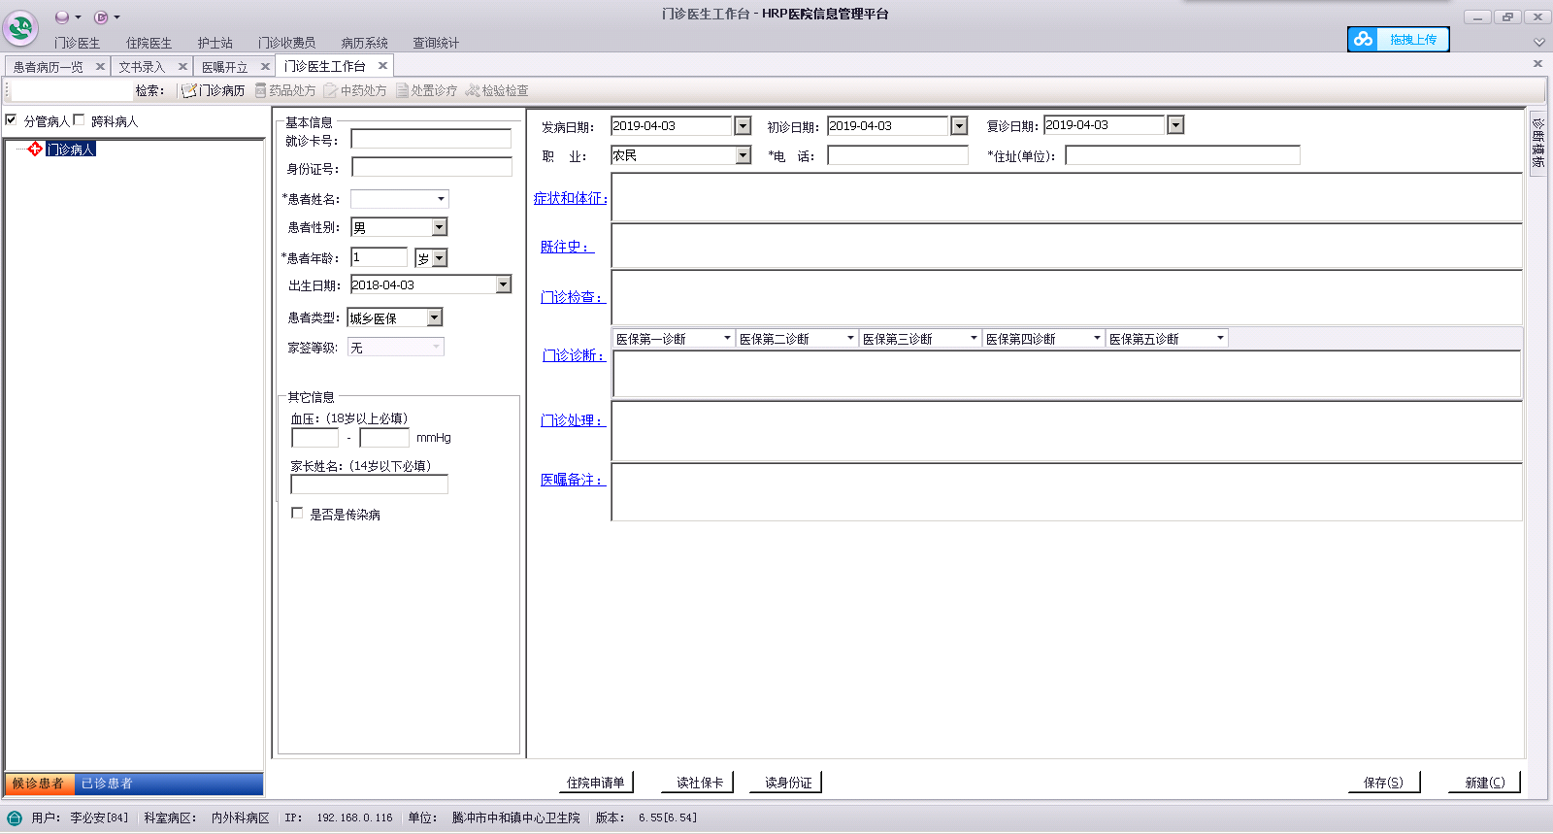
Task: Collapse the ribbon with the chevron
Action: pos(1538,42)
